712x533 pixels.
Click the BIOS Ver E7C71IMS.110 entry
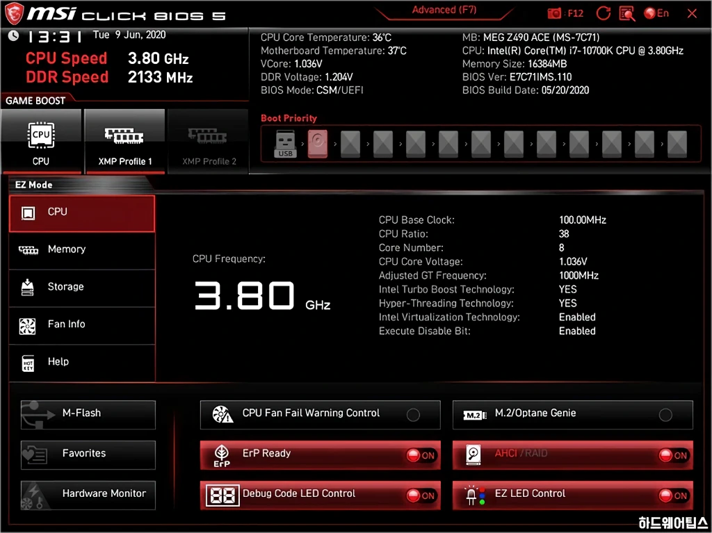(x=517, y=77)
